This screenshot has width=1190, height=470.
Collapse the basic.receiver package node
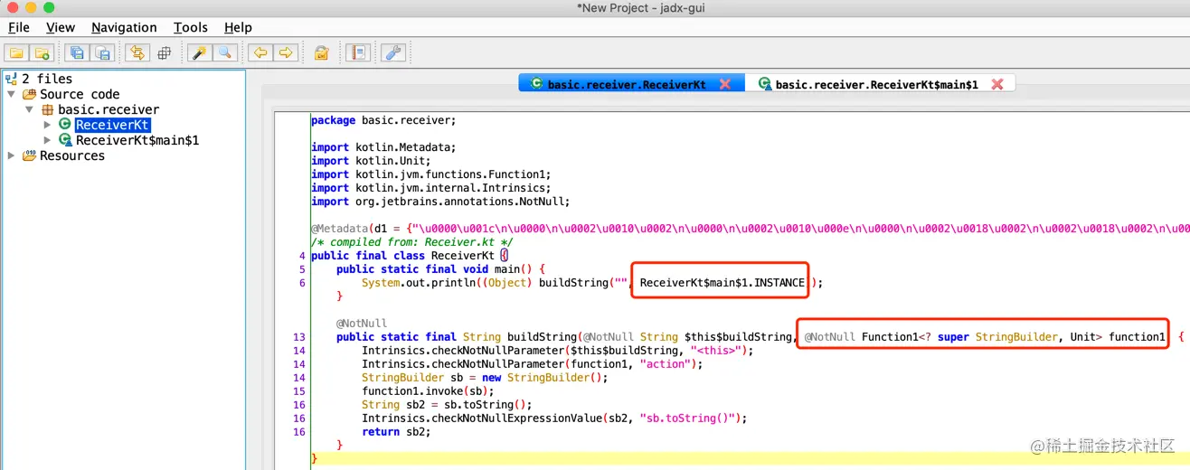29,109
